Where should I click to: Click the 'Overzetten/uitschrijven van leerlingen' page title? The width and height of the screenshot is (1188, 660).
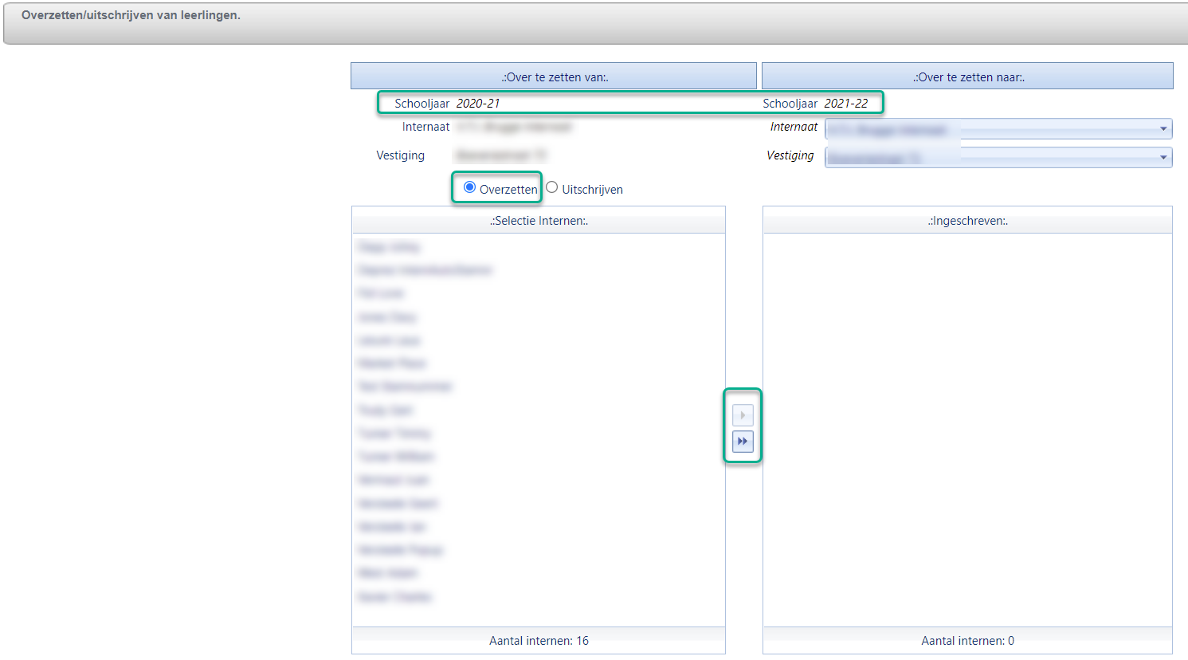click(x=131, y=15)
